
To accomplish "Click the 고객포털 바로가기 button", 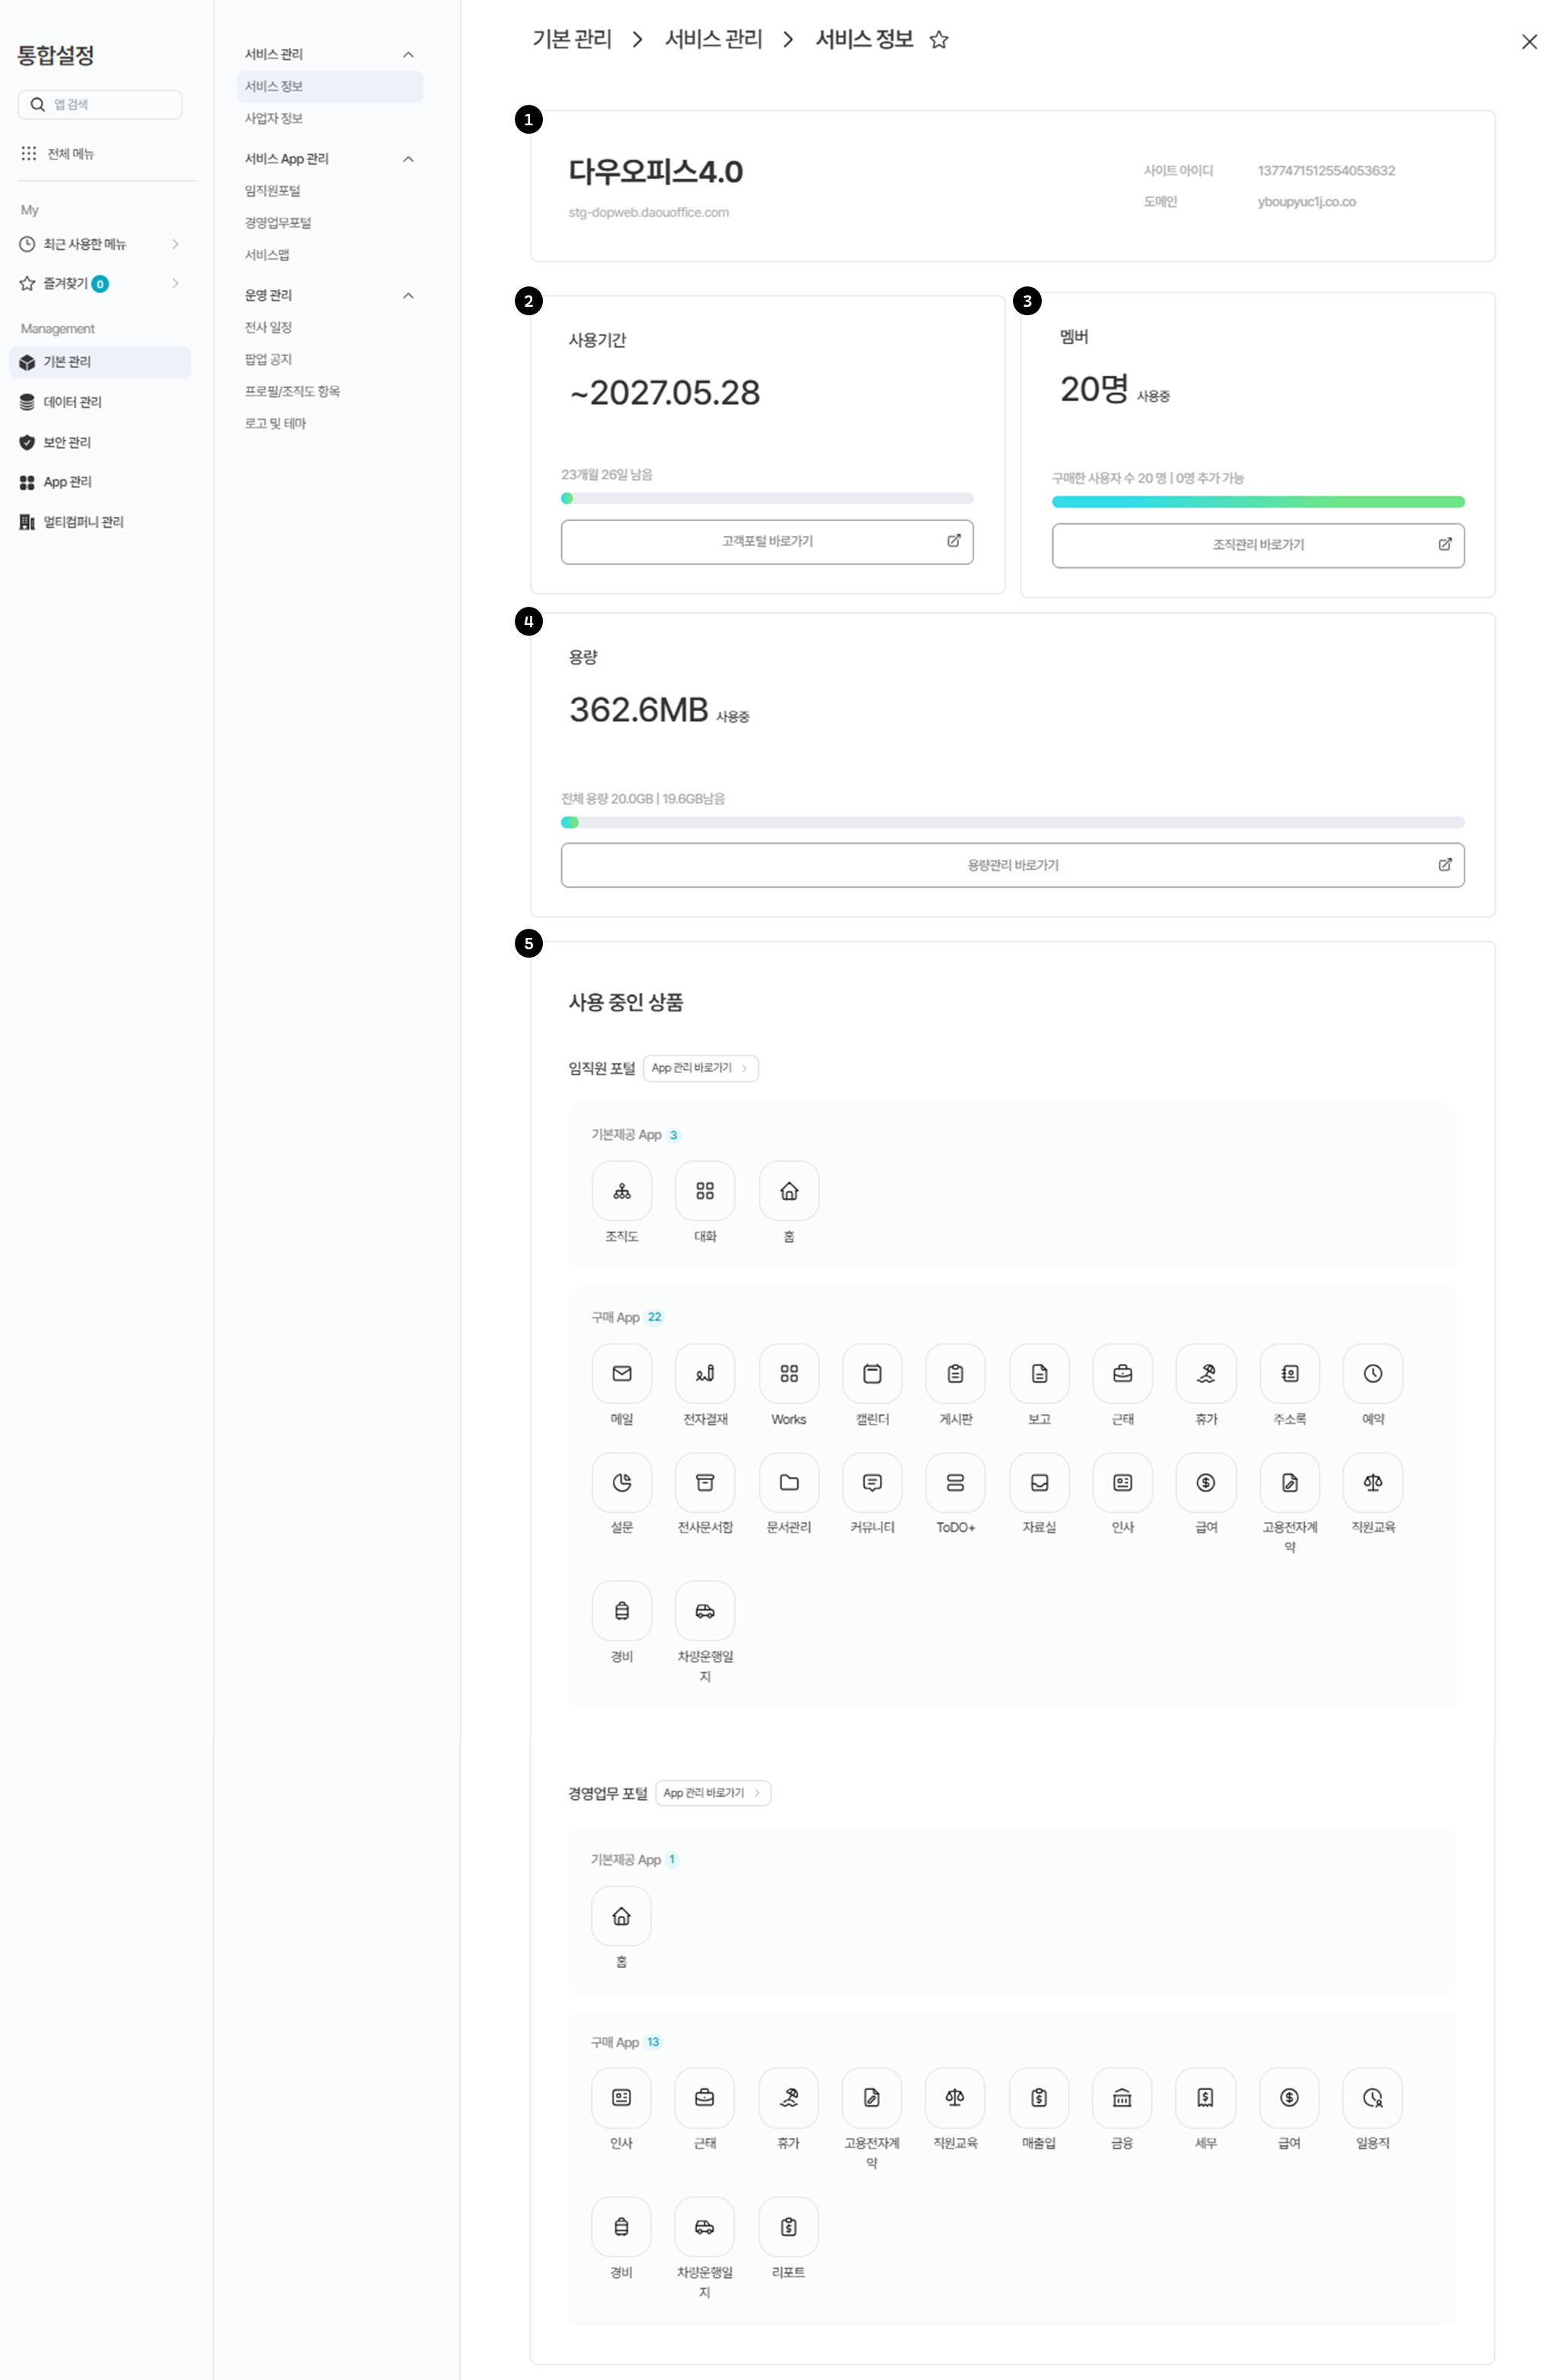I will (766, 541).
